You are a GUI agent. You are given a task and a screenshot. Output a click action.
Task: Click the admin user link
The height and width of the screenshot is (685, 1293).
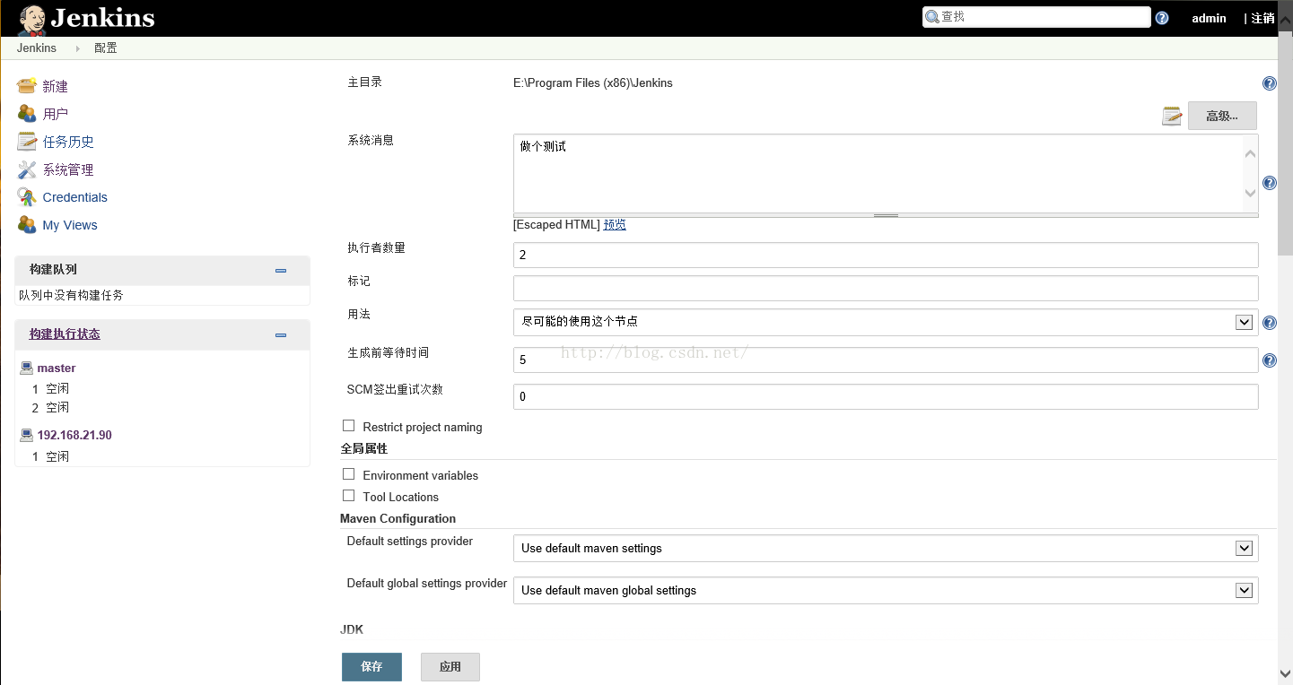coord(1209,18)
